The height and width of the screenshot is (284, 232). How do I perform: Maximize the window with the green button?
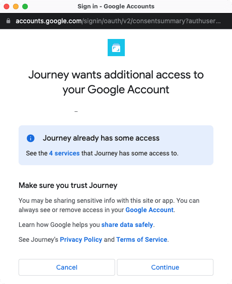25,6
